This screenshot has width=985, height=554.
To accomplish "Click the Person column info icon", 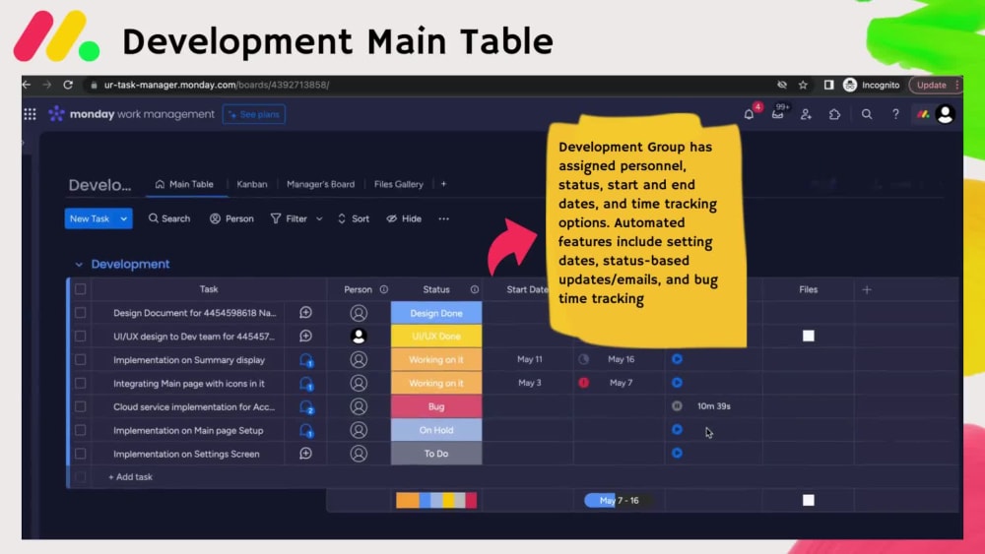I will tap(384, 289).
